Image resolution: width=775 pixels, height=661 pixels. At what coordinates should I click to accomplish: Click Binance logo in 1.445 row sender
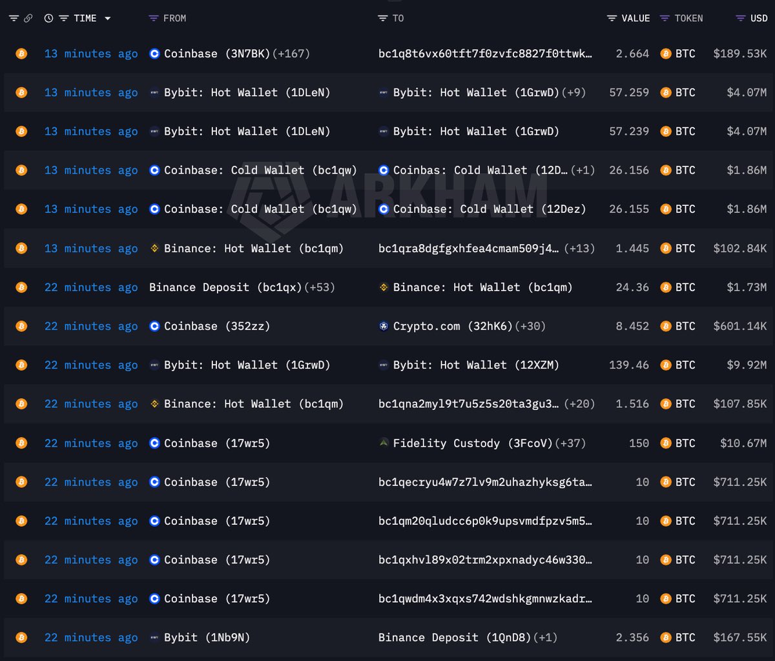coord(154,248)
